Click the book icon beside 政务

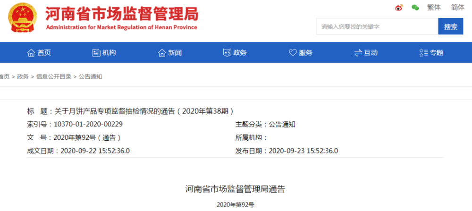pos(227,53)
